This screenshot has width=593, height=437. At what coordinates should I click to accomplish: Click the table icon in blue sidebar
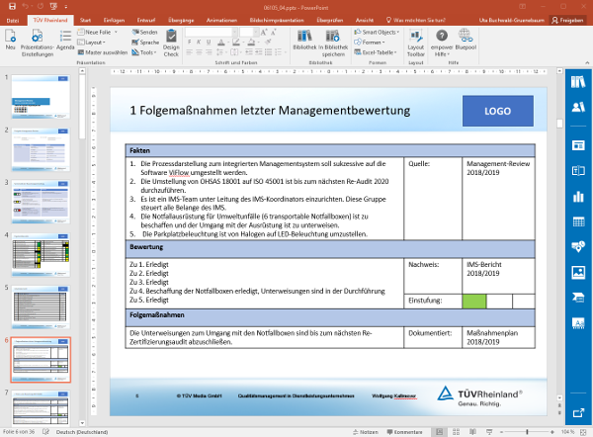(x=578, y=220)
